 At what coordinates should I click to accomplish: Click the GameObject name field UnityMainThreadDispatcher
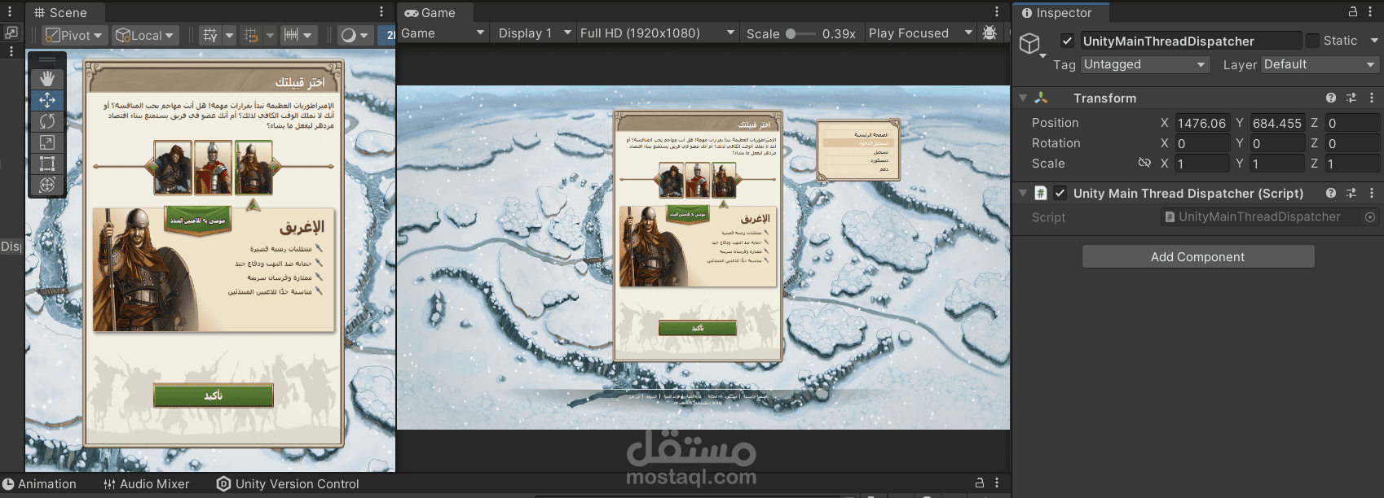point(1190,41)
